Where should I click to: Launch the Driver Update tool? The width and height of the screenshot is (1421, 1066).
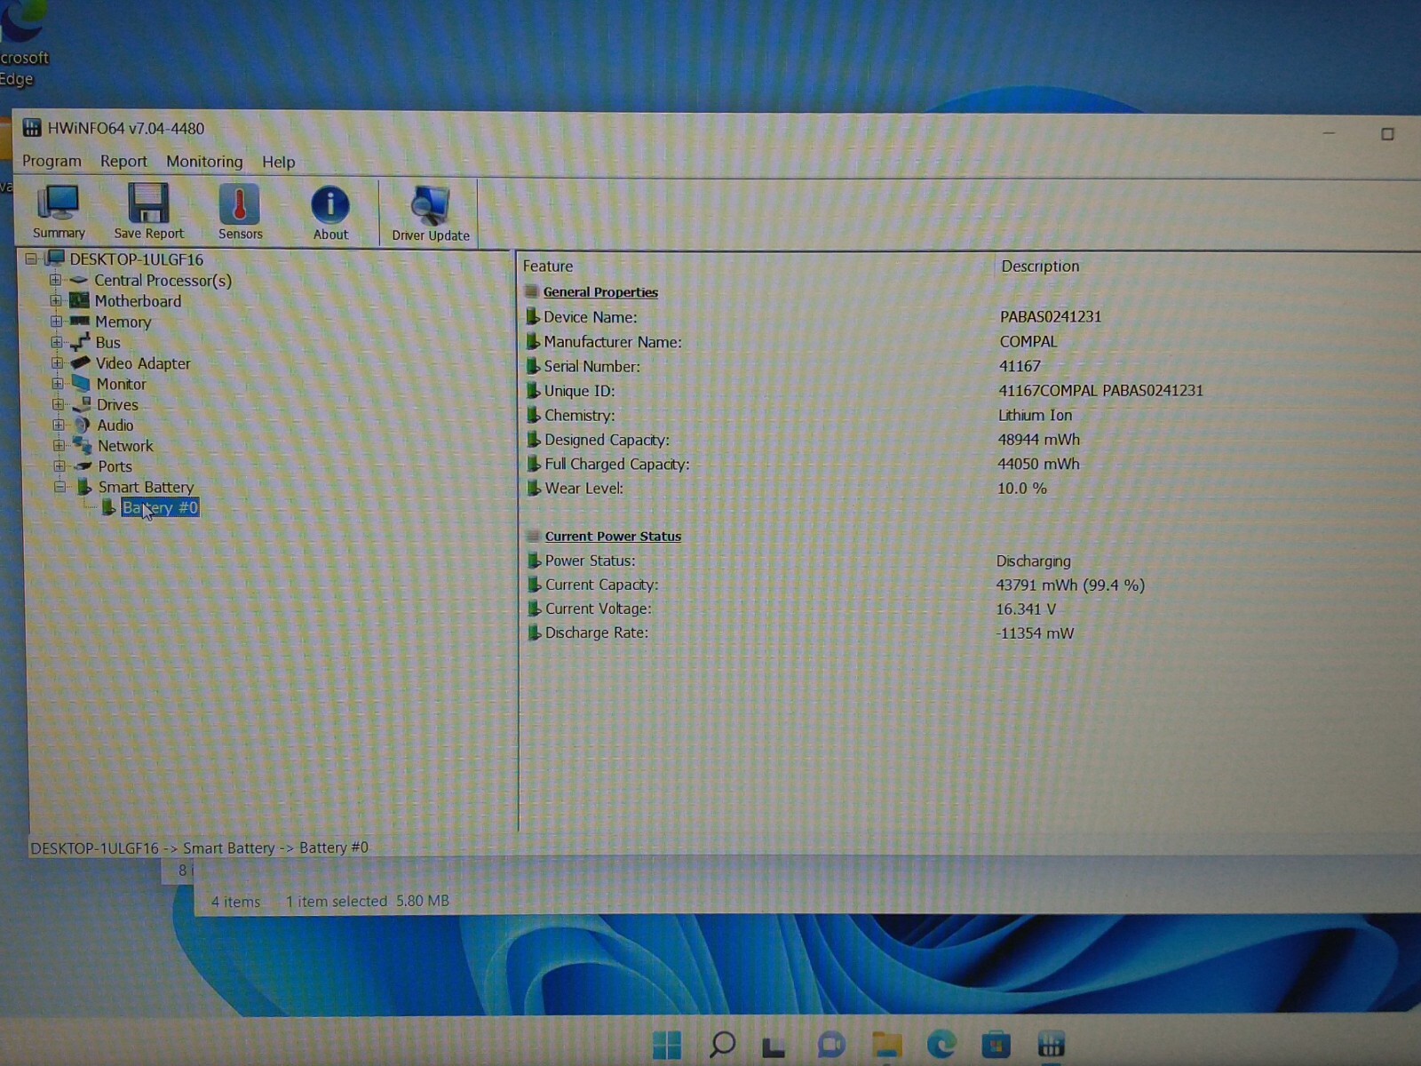431,214
